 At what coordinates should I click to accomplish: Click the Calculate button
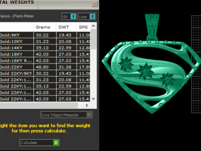tap(39, 143)
